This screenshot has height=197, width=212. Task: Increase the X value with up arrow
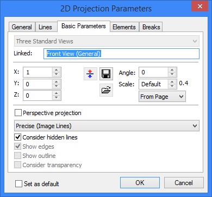pyautogui.click(x=57, y=70)
